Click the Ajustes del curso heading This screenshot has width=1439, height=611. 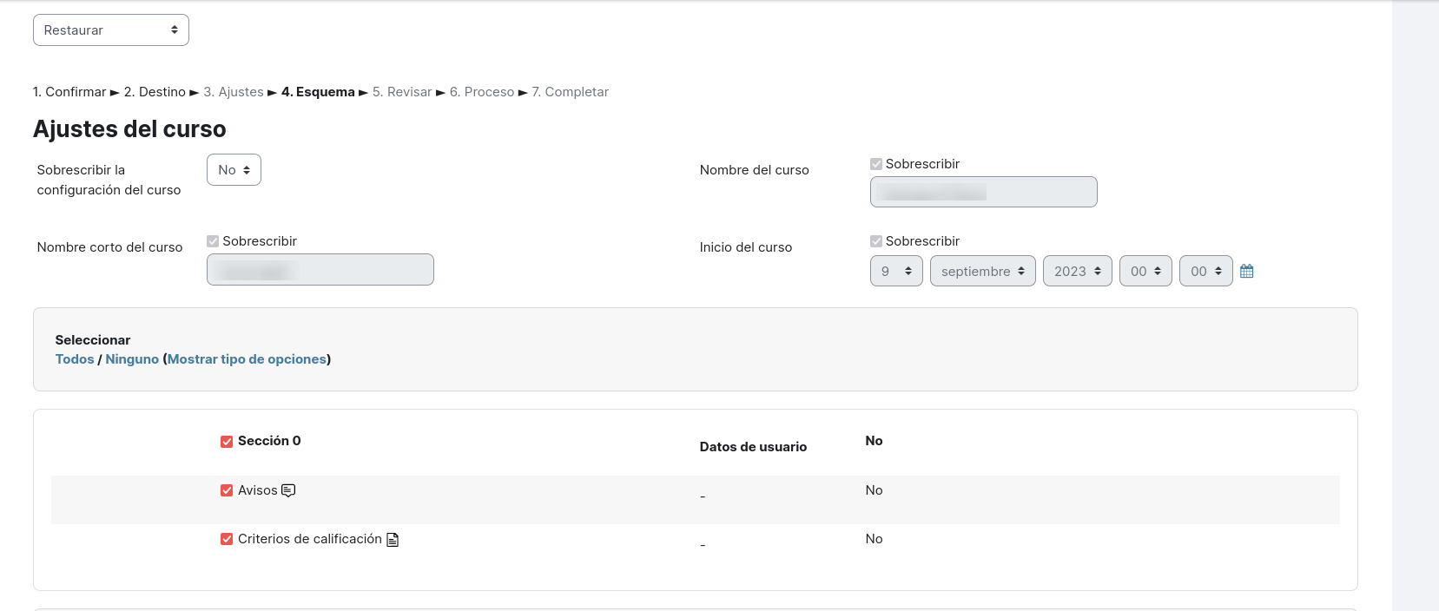[129, 129]
